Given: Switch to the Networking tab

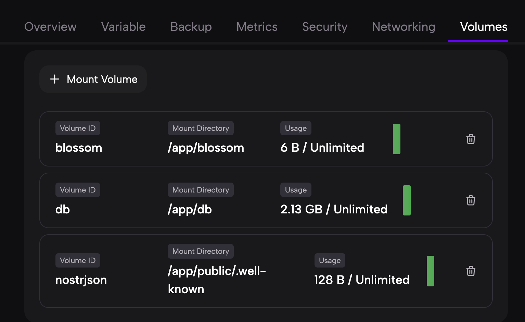Looking at the screenshot, I should tap(404, 27).
